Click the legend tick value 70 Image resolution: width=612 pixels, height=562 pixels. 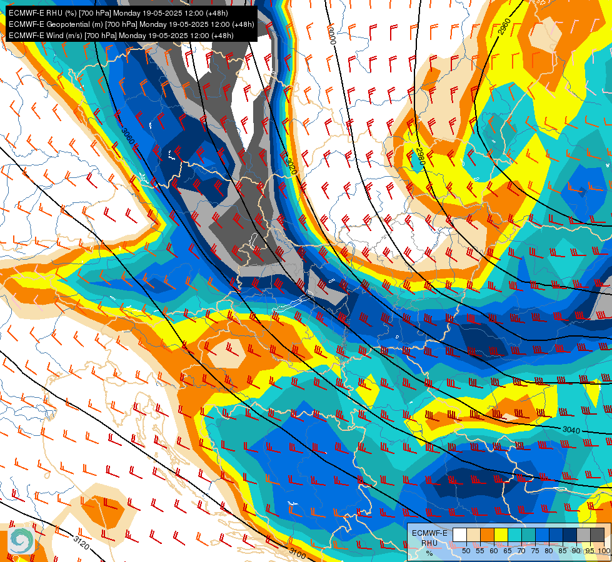521,551
